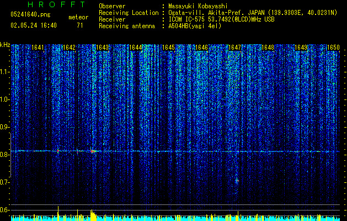The image size is (347, 221).
Task: Click the gray vertical frequency range bar
Action: coord(10,155)
